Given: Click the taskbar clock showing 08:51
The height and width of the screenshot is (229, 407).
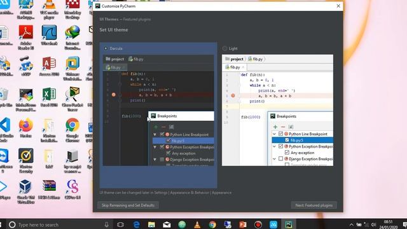Looking at the screenshot, I should point(388,225).
